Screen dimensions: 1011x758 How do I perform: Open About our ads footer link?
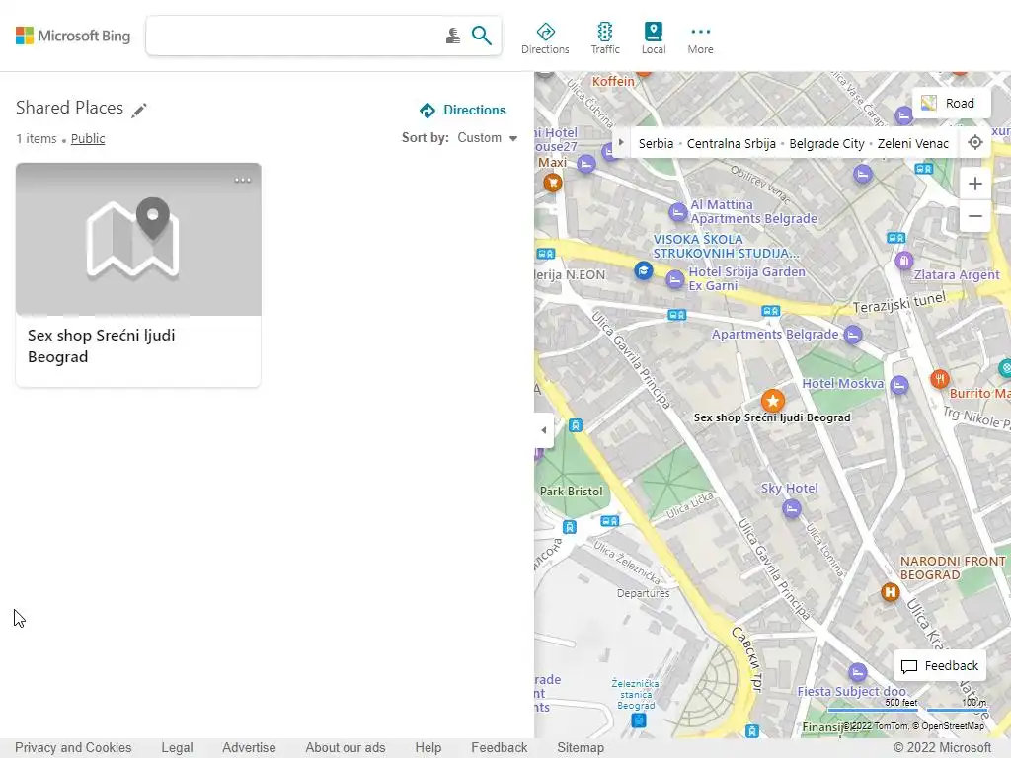(345, 748)
